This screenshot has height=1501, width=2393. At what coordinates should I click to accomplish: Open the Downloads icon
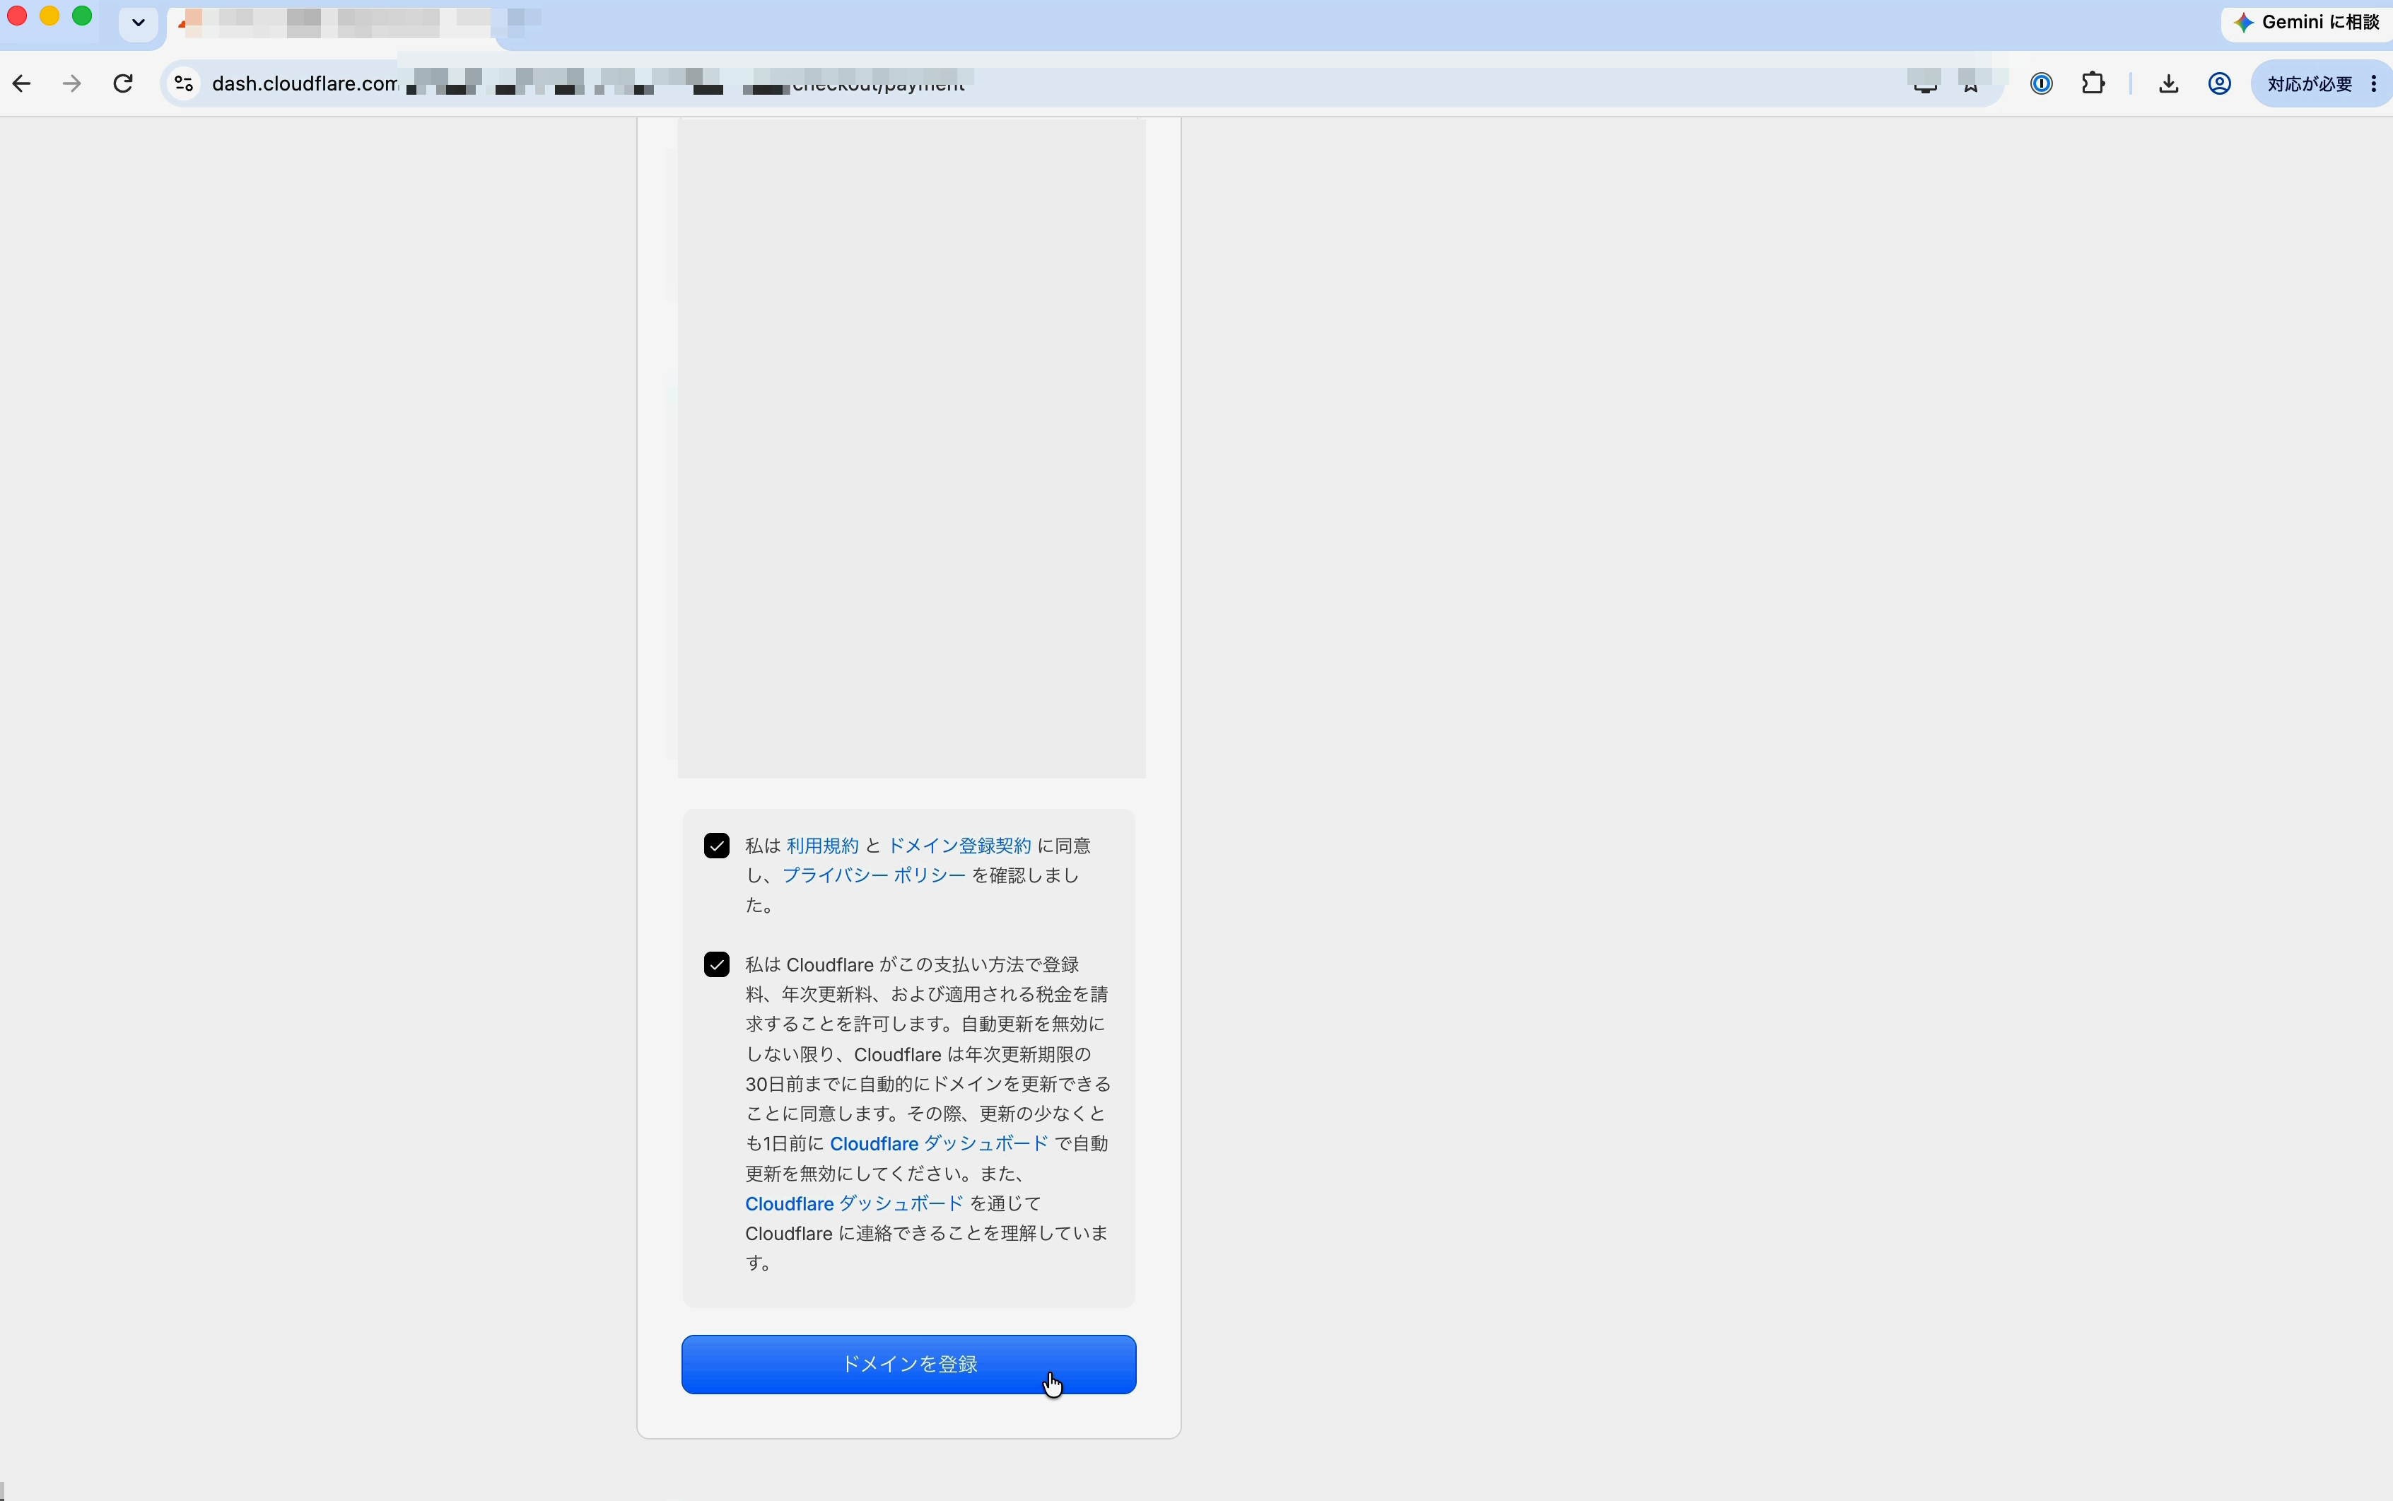tap(2169, 83)
